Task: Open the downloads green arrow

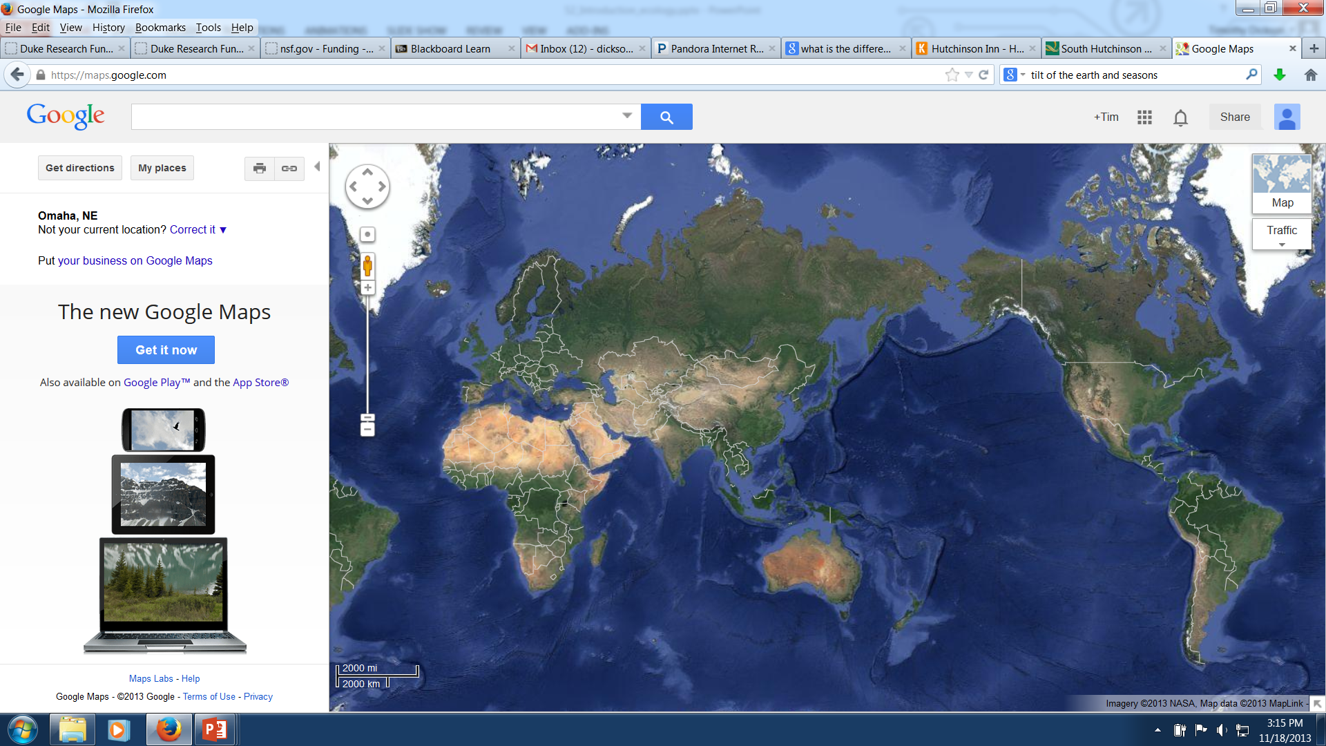Action: [1279, 75]
